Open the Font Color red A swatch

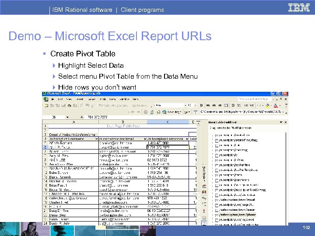[276, 105]
